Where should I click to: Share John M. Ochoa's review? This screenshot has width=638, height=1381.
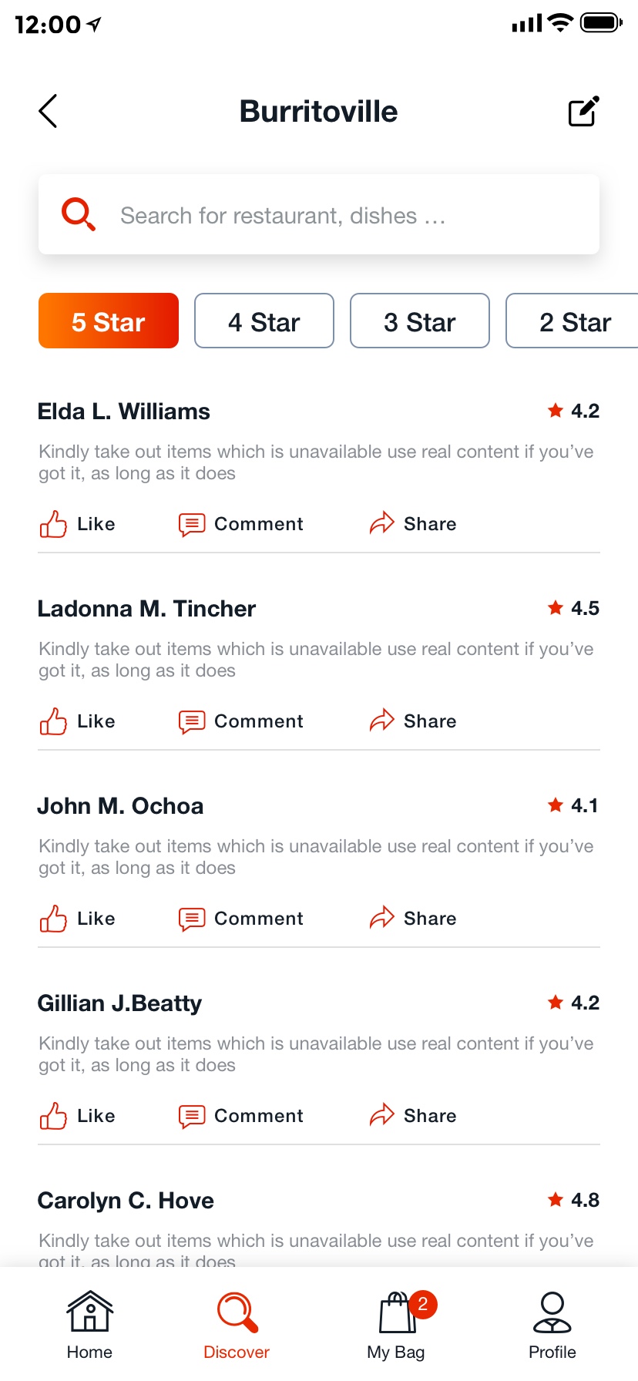pyautogui.click(x=413, y=919)
